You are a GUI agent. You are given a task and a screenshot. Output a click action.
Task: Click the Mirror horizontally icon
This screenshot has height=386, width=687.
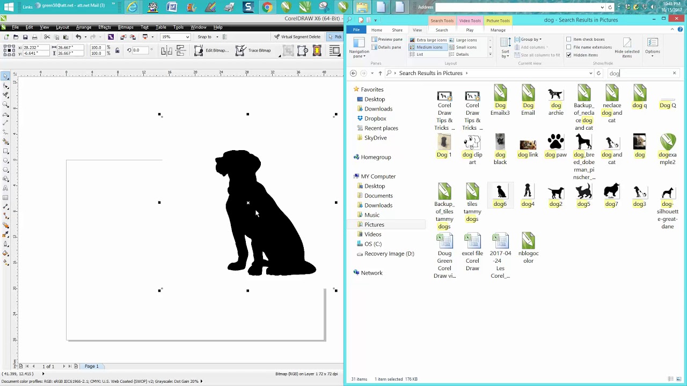click(167, 50)
